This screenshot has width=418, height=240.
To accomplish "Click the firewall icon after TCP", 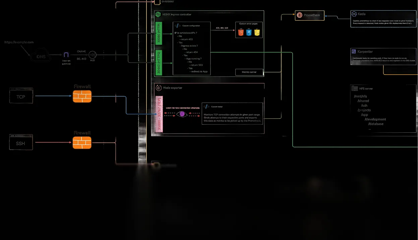I will click(82, 96).
